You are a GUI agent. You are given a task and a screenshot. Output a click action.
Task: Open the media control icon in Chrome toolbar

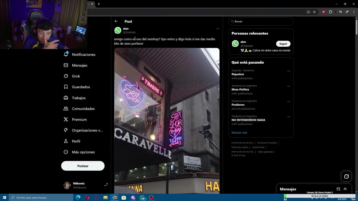tap(340, 12)
